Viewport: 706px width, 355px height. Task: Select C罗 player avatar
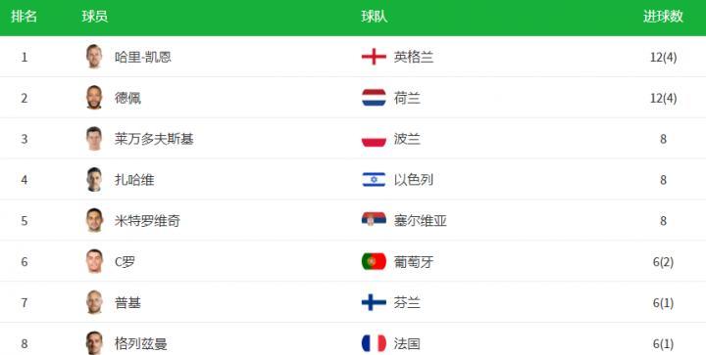coord(94,262)
